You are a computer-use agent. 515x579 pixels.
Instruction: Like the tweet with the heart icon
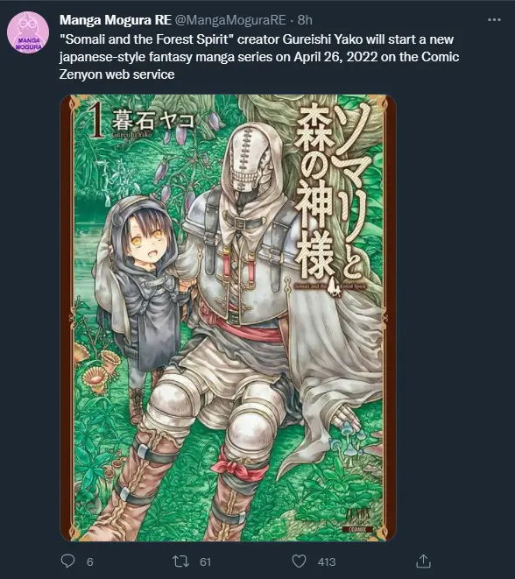[299, 561]
